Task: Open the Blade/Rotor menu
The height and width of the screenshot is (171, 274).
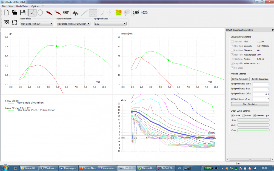Action: click(22, 6)
